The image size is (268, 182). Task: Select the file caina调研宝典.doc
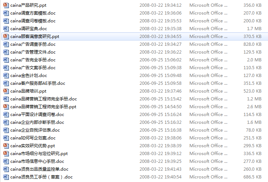pos(28,29)
